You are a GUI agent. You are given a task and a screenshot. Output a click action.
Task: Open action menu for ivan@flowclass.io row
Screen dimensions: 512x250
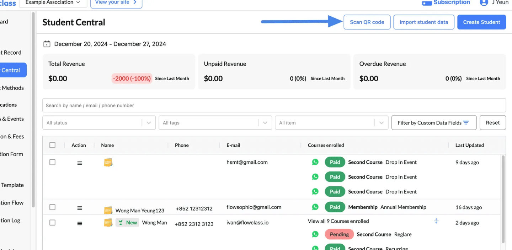click(80, 223)
